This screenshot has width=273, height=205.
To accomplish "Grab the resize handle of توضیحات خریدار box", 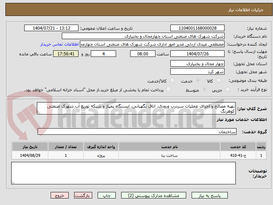I will coord(13,183).
